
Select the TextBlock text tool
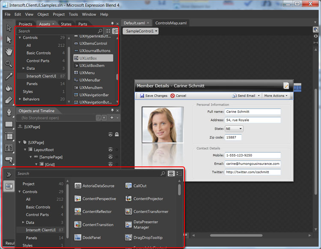[9, 148]
